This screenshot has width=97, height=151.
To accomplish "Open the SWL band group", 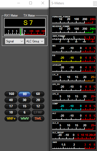I will pyautogui.click(x=38, y=119).
